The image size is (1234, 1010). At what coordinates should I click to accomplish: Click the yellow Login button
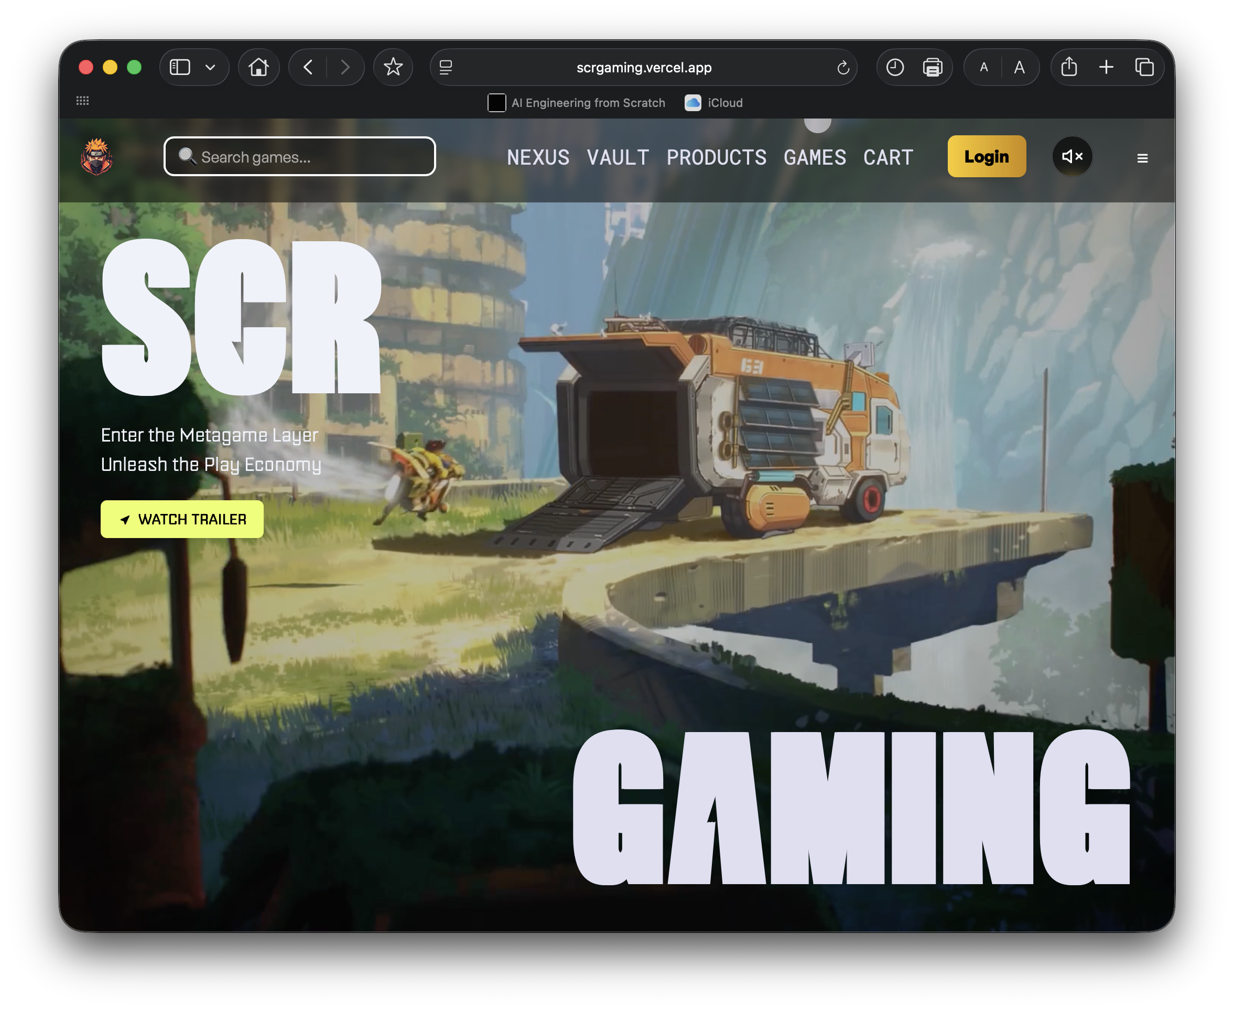(987, 156)
